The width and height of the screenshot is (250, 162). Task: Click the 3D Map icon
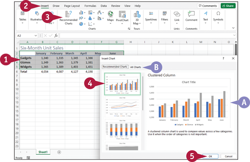[137, 14]
